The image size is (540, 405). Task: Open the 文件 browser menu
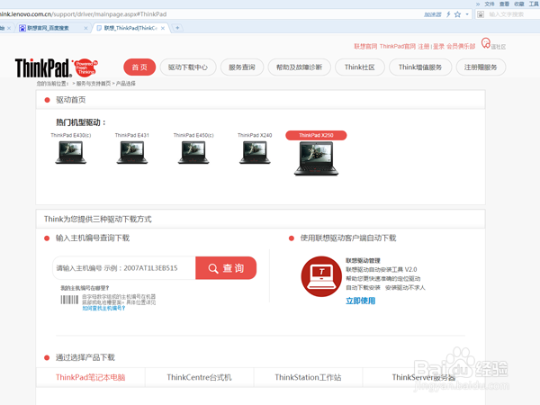click(x=490, y=4)
